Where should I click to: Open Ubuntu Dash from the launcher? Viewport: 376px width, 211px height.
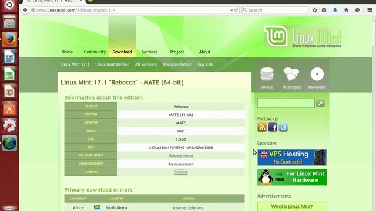(x=9, y=5)
